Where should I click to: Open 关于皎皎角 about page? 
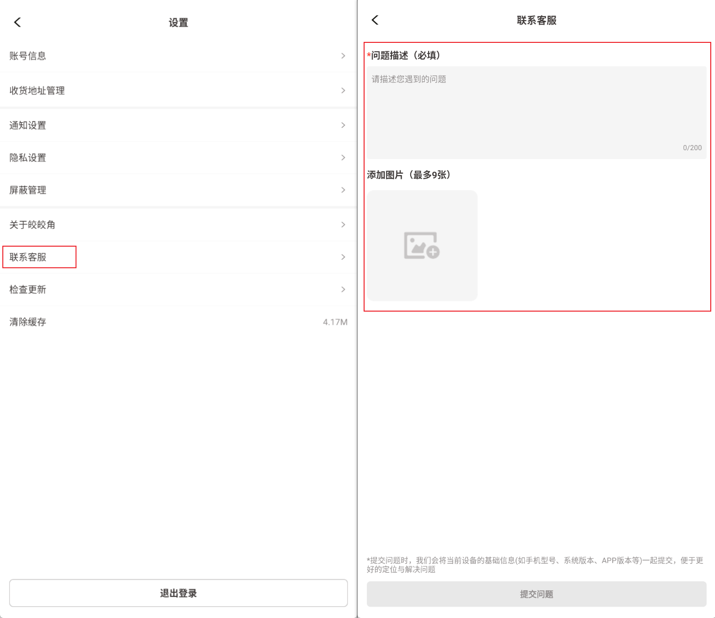[32, 225]
